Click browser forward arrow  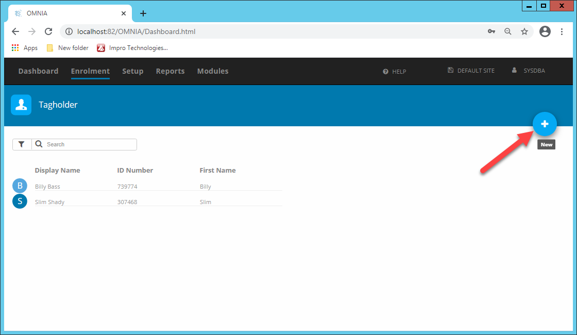(x=32, y=31)
